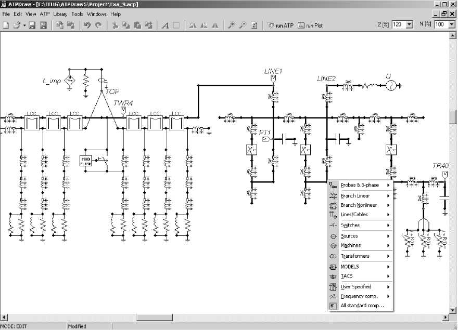
Task: Open the N [%] dropdown
Action: 452,24
